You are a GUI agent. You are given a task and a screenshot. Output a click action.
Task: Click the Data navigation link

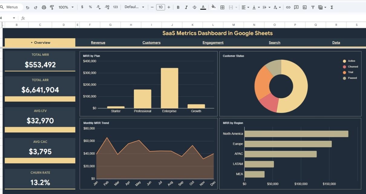[x=336, y=43]
